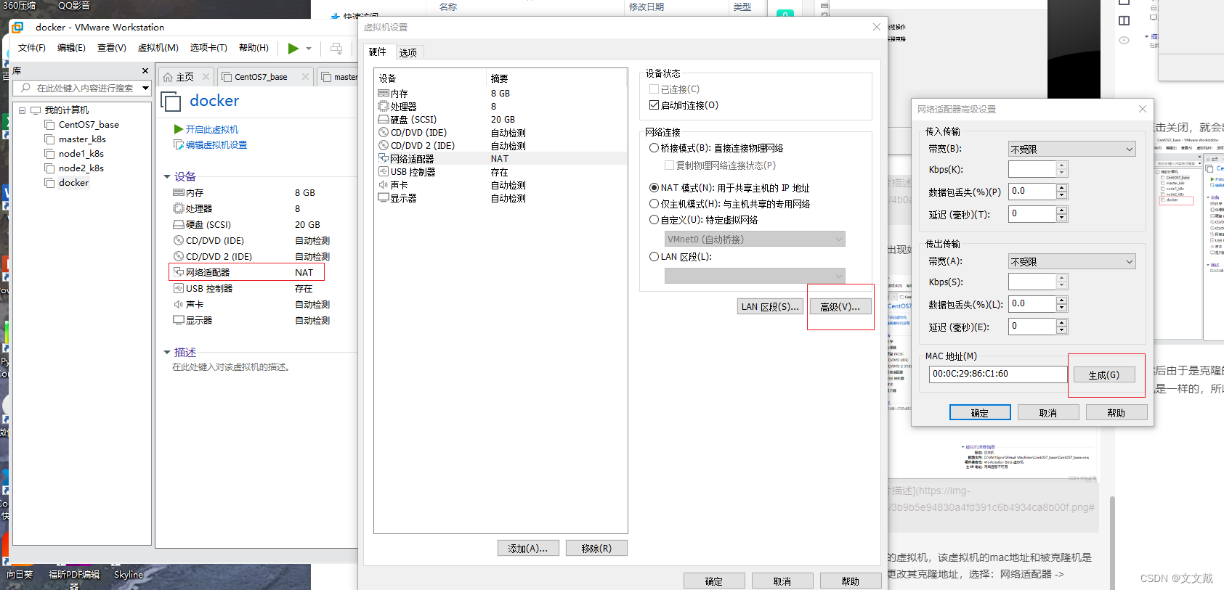The image size is (1224, 590).
Task: Switch to the 硬件 tab in settings dialog
Action: point(378,52)
